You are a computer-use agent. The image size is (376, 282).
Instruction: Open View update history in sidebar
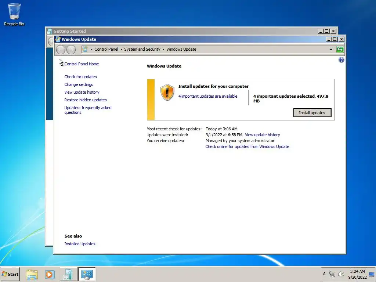[x=82, y=92]
